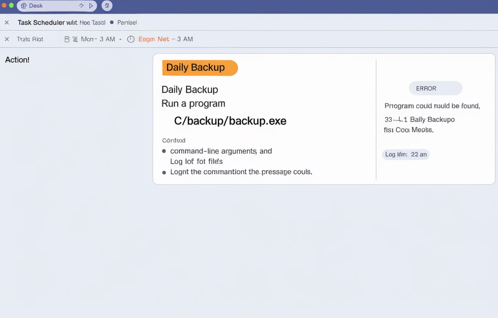Image resolution: width=498 pixels, height=318 pixels.
Task: Open the Log Mm: 22 an dropdown
Action: click(405, 154)
